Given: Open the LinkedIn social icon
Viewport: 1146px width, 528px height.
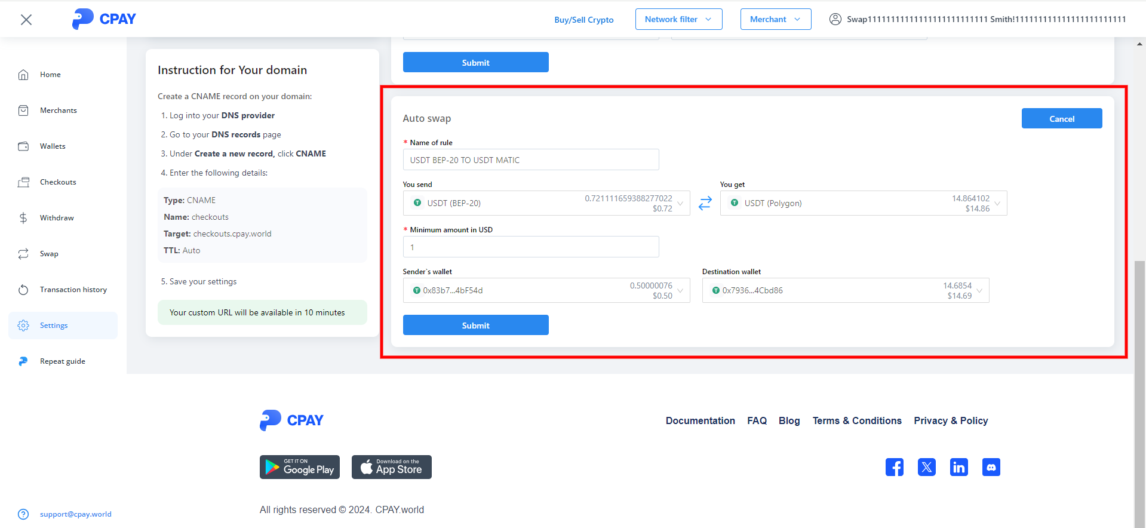Looking at the screenshot, I should pos(958,467).
